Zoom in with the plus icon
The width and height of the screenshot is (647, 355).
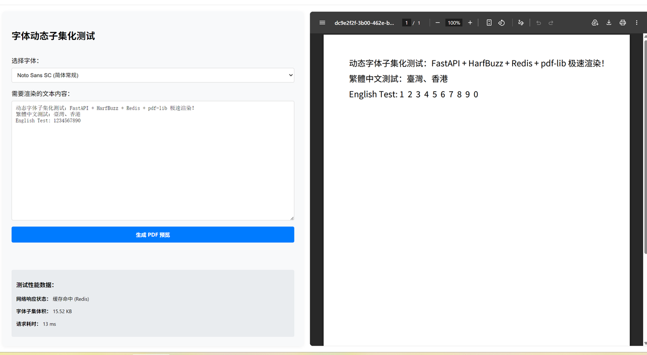(x=470, y=23)
